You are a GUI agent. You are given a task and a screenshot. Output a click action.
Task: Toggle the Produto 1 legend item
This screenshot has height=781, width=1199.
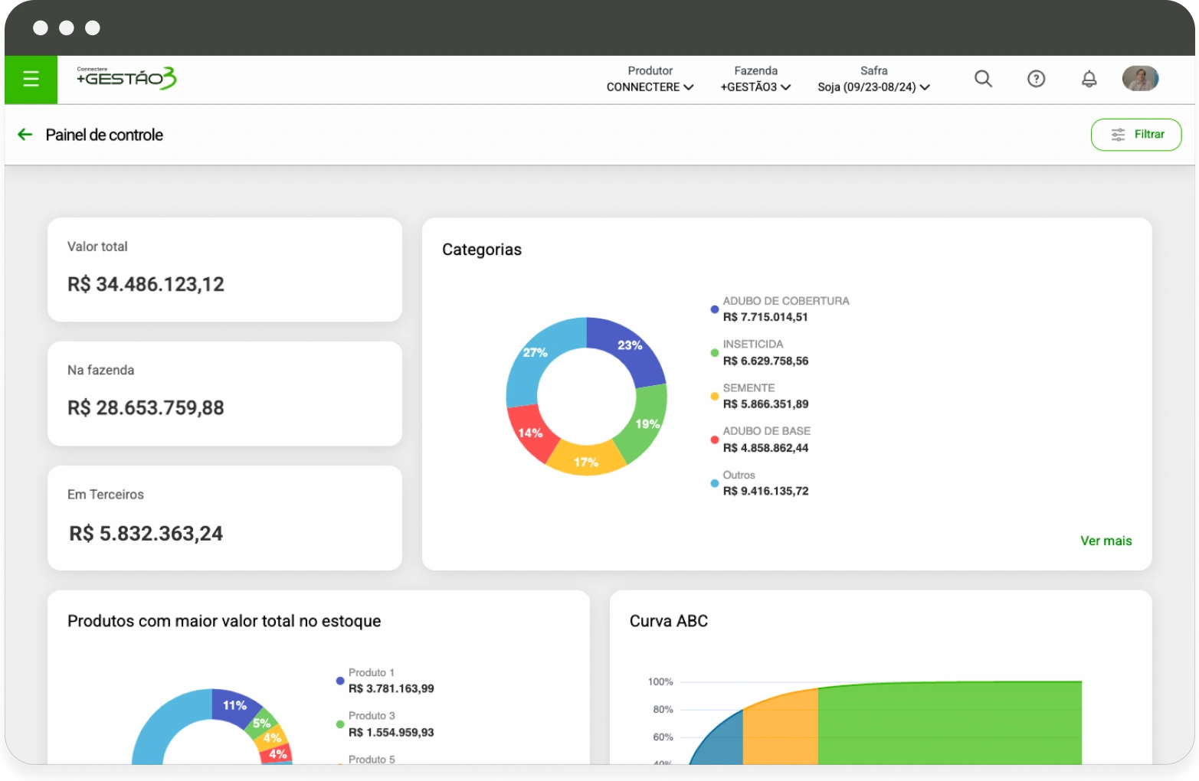(x=371, y=673)
